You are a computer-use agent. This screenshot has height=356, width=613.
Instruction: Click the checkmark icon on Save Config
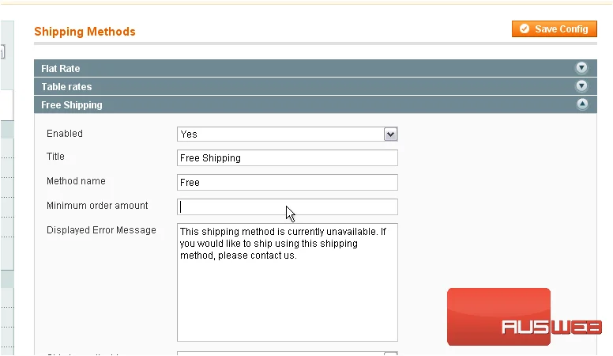coord(525,29)
